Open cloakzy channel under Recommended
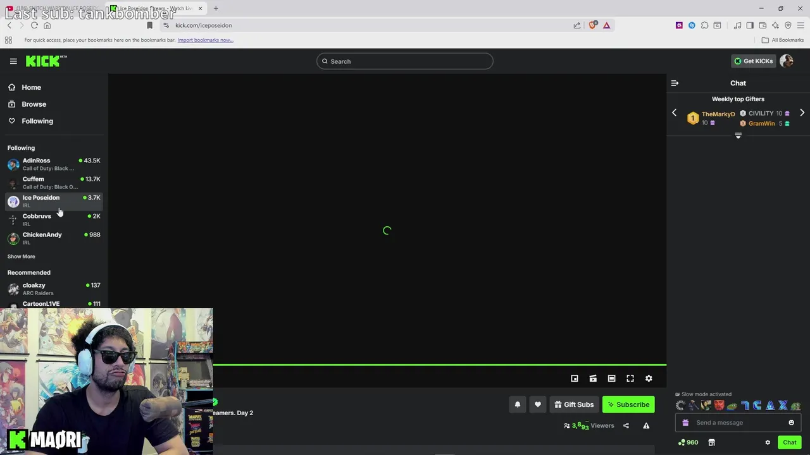Screen dimensions: 810x455 [x=54, y=289]
